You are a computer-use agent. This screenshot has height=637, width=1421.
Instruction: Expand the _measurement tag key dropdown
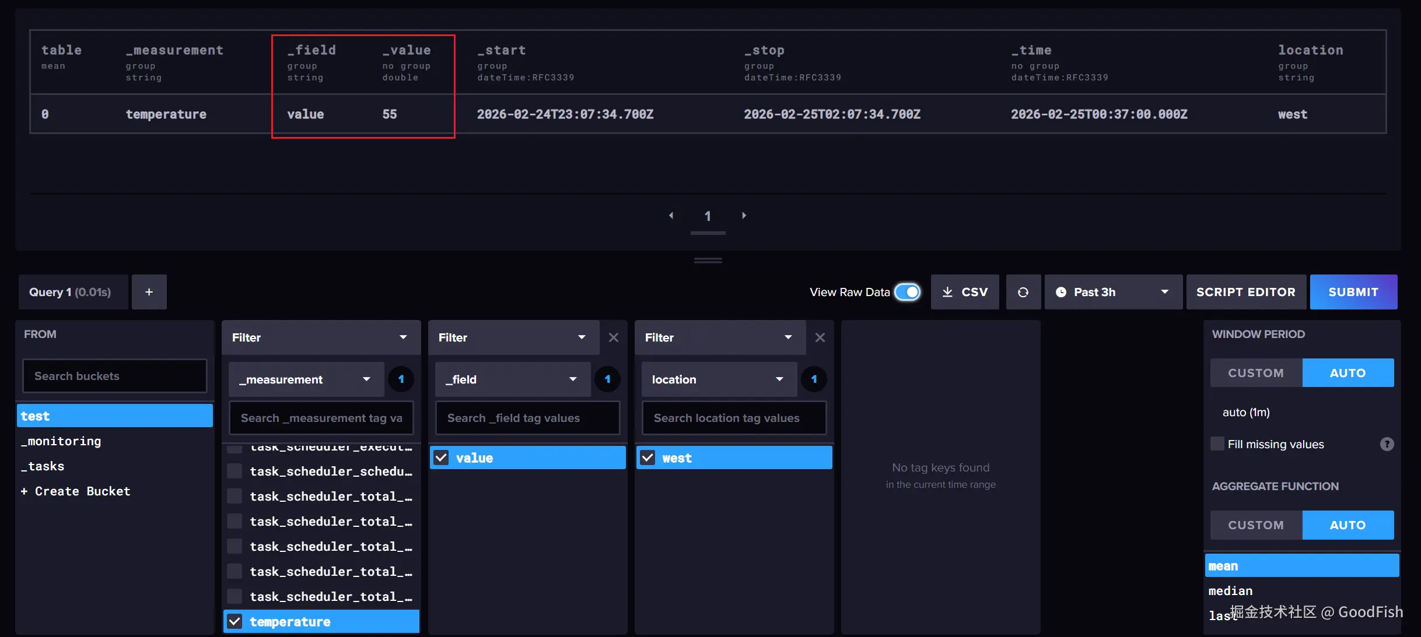306,379
